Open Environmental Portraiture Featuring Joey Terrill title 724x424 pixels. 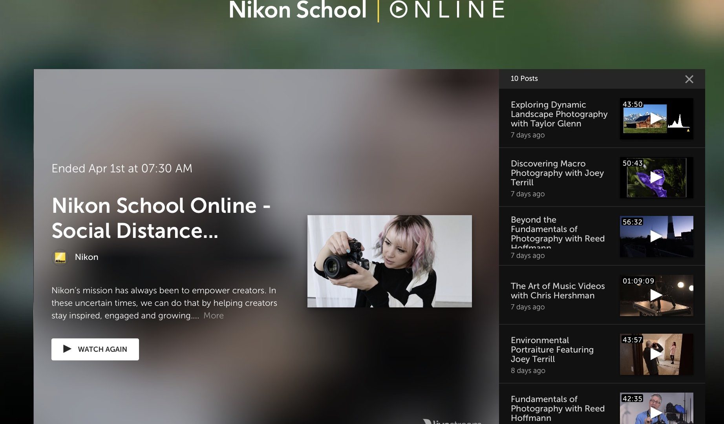coord(552,350)
